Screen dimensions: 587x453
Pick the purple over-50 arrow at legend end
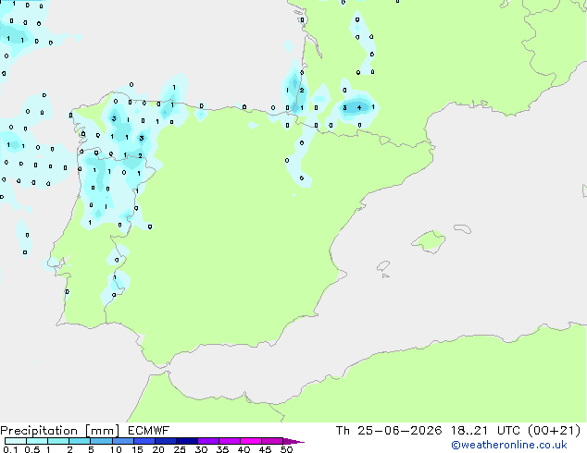coord(293,441)
